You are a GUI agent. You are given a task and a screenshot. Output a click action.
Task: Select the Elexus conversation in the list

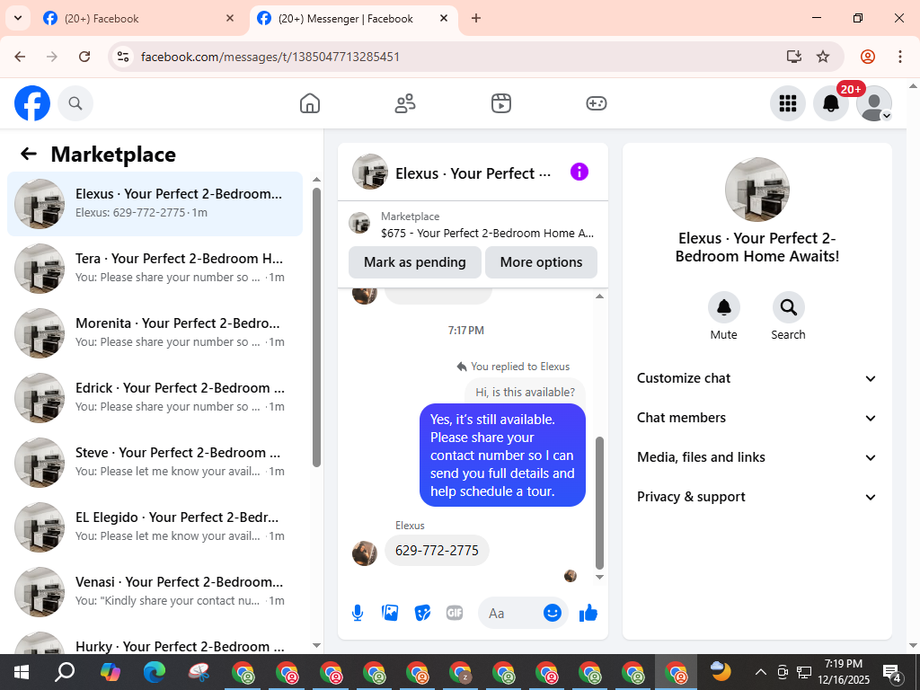click(155, 204)
